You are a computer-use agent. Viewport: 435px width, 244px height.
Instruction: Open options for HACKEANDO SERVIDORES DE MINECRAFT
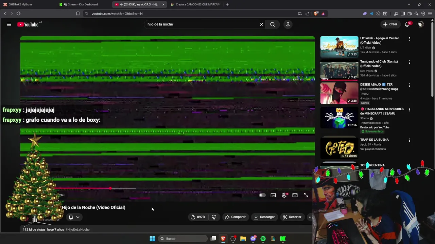(410, 109)
